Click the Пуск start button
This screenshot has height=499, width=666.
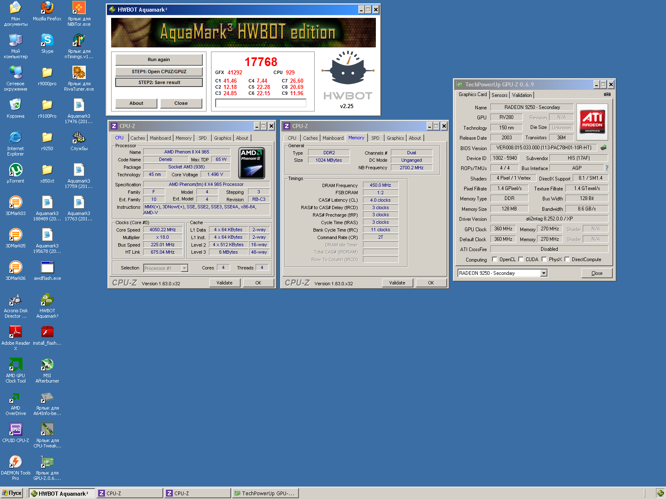12,493
